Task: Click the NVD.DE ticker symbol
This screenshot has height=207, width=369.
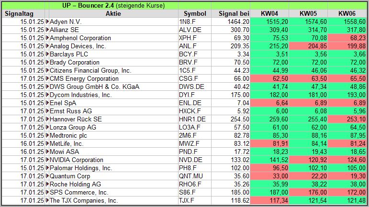Action: point(190,160)
